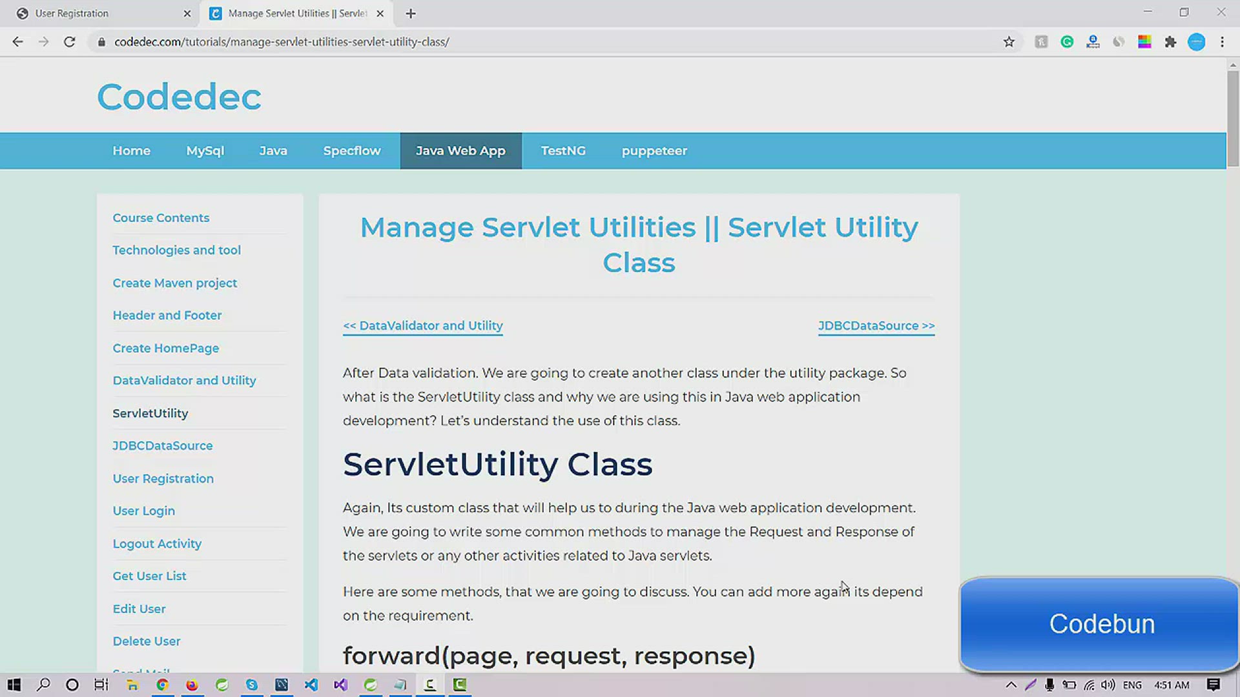The image size is (1240, 697).
Task: Click the gray circular swirl extension
Action: tap(1119, 42)
